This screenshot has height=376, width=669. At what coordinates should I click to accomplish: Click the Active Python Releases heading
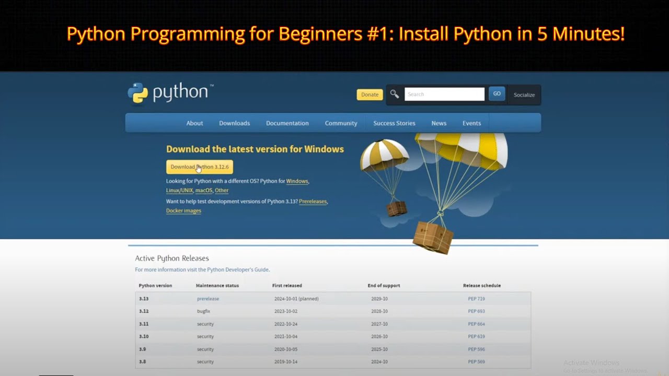172,258
